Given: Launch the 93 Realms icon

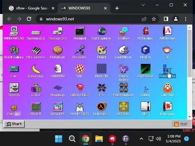Looking at the screenshot, I should coord(145,31).
